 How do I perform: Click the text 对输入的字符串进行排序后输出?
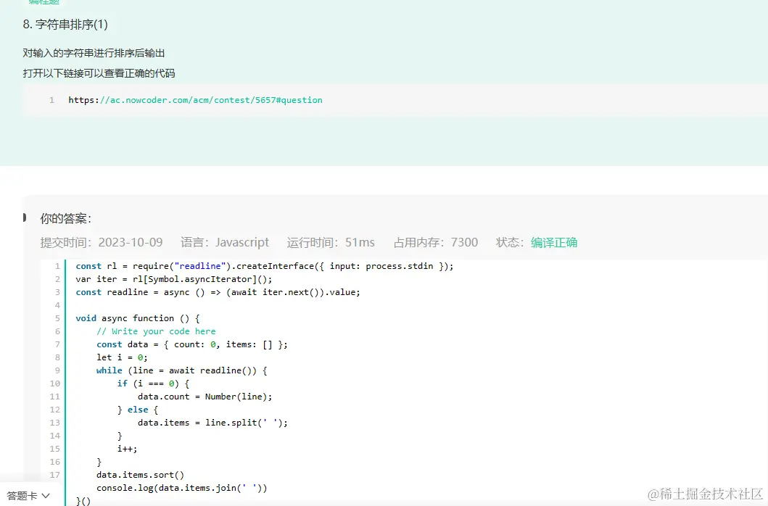pos(94,53)
